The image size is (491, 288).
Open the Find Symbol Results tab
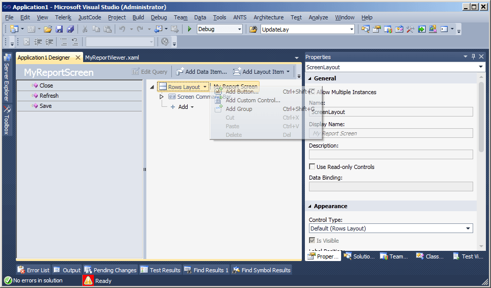[x=262, y=270]
